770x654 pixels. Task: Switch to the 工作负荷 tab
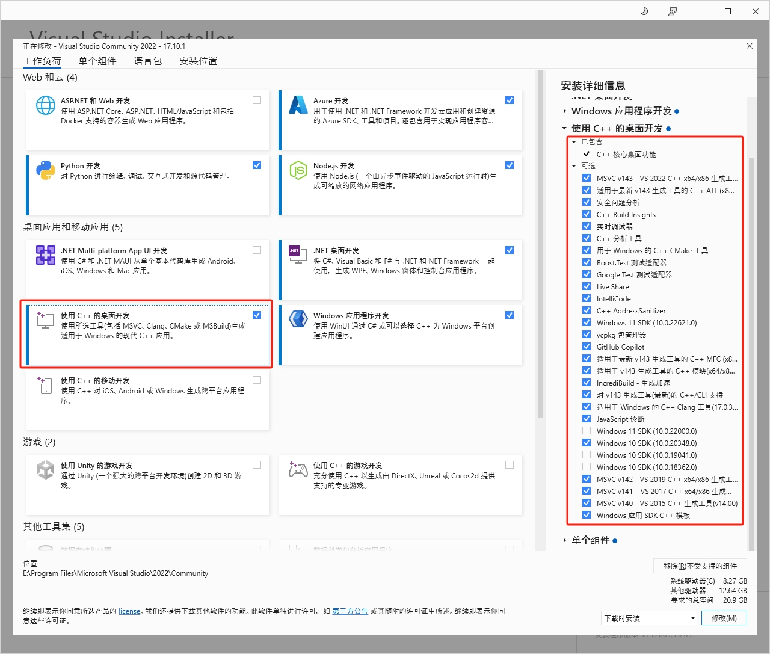(42, 61)
